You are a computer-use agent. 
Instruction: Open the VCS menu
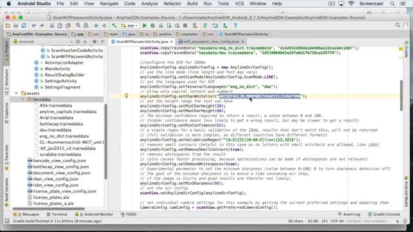coord(239,4)
